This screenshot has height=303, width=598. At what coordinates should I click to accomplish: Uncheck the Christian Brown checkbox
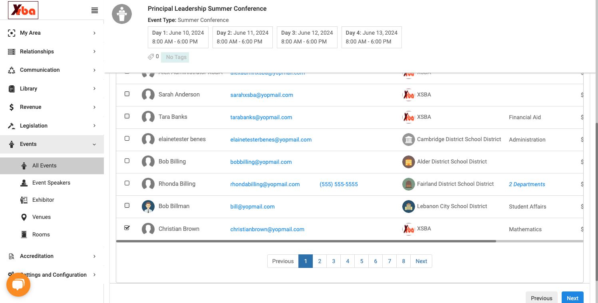127,228
